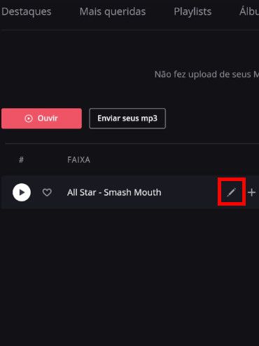Select the All Star track row background
This screenshot has height=346, width=259.
[x=130, y=192]
